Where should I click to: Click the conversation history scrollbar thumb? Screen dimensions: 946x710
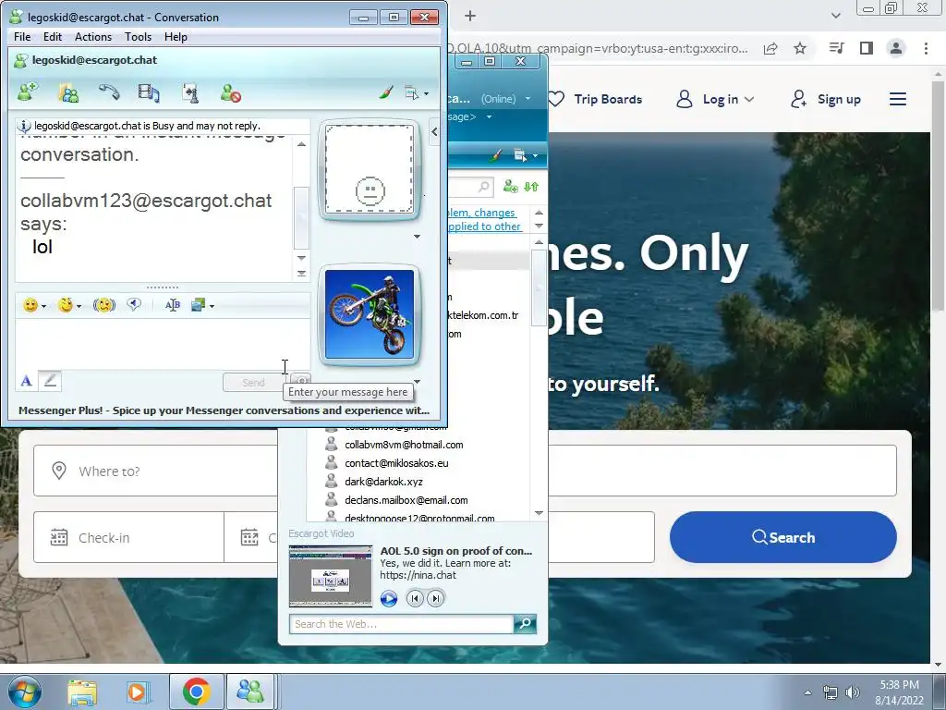[x=301, y=218]
